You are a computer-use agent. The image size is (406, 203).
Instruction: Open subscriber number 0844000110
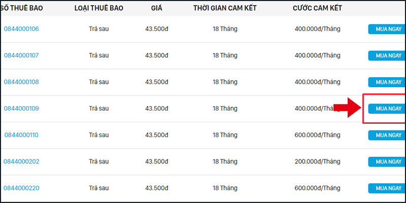(21, 135)
